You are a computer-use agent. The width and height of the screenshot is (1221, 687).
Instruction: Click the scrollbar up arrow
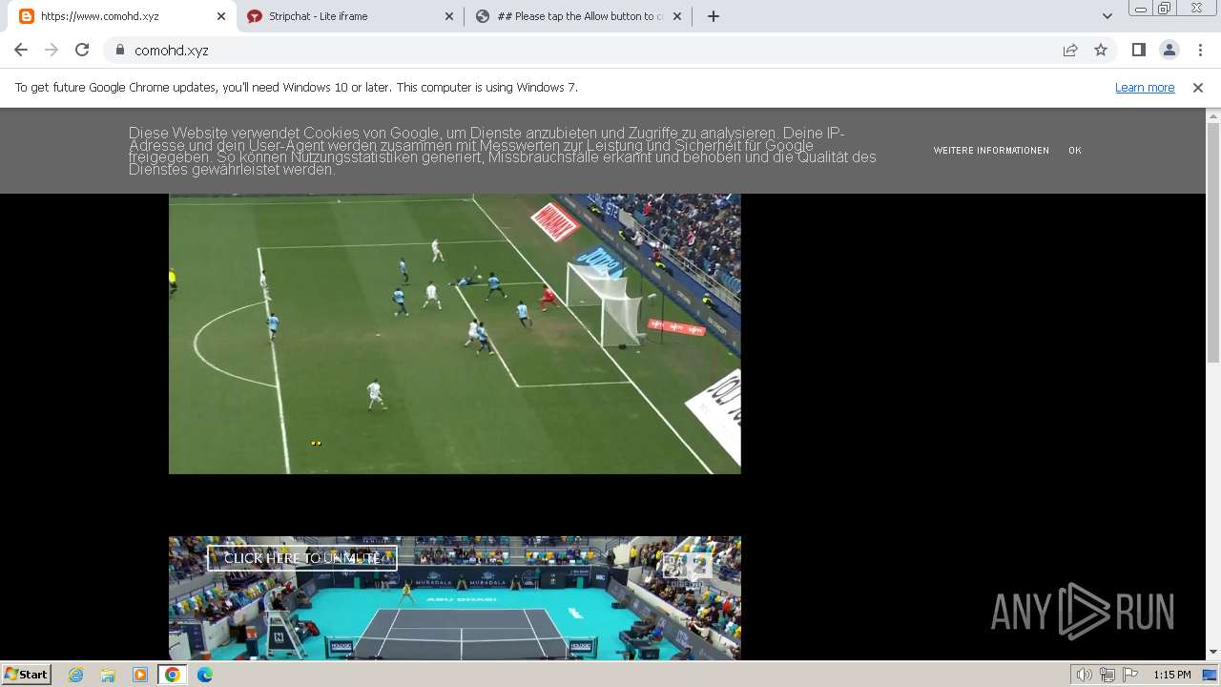[1213, 115]
